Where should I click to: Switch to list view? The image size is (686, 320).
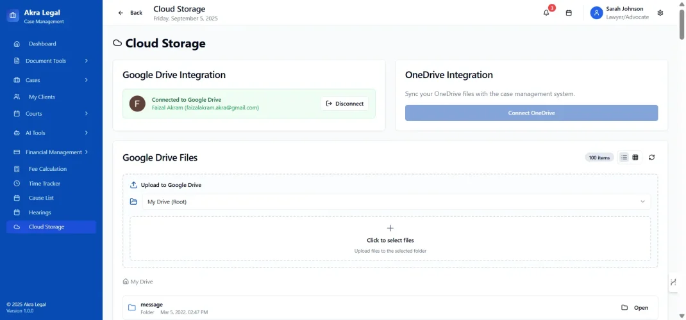coord(624,157)
